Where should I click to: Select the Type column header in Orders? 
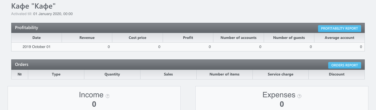point(56,74)
